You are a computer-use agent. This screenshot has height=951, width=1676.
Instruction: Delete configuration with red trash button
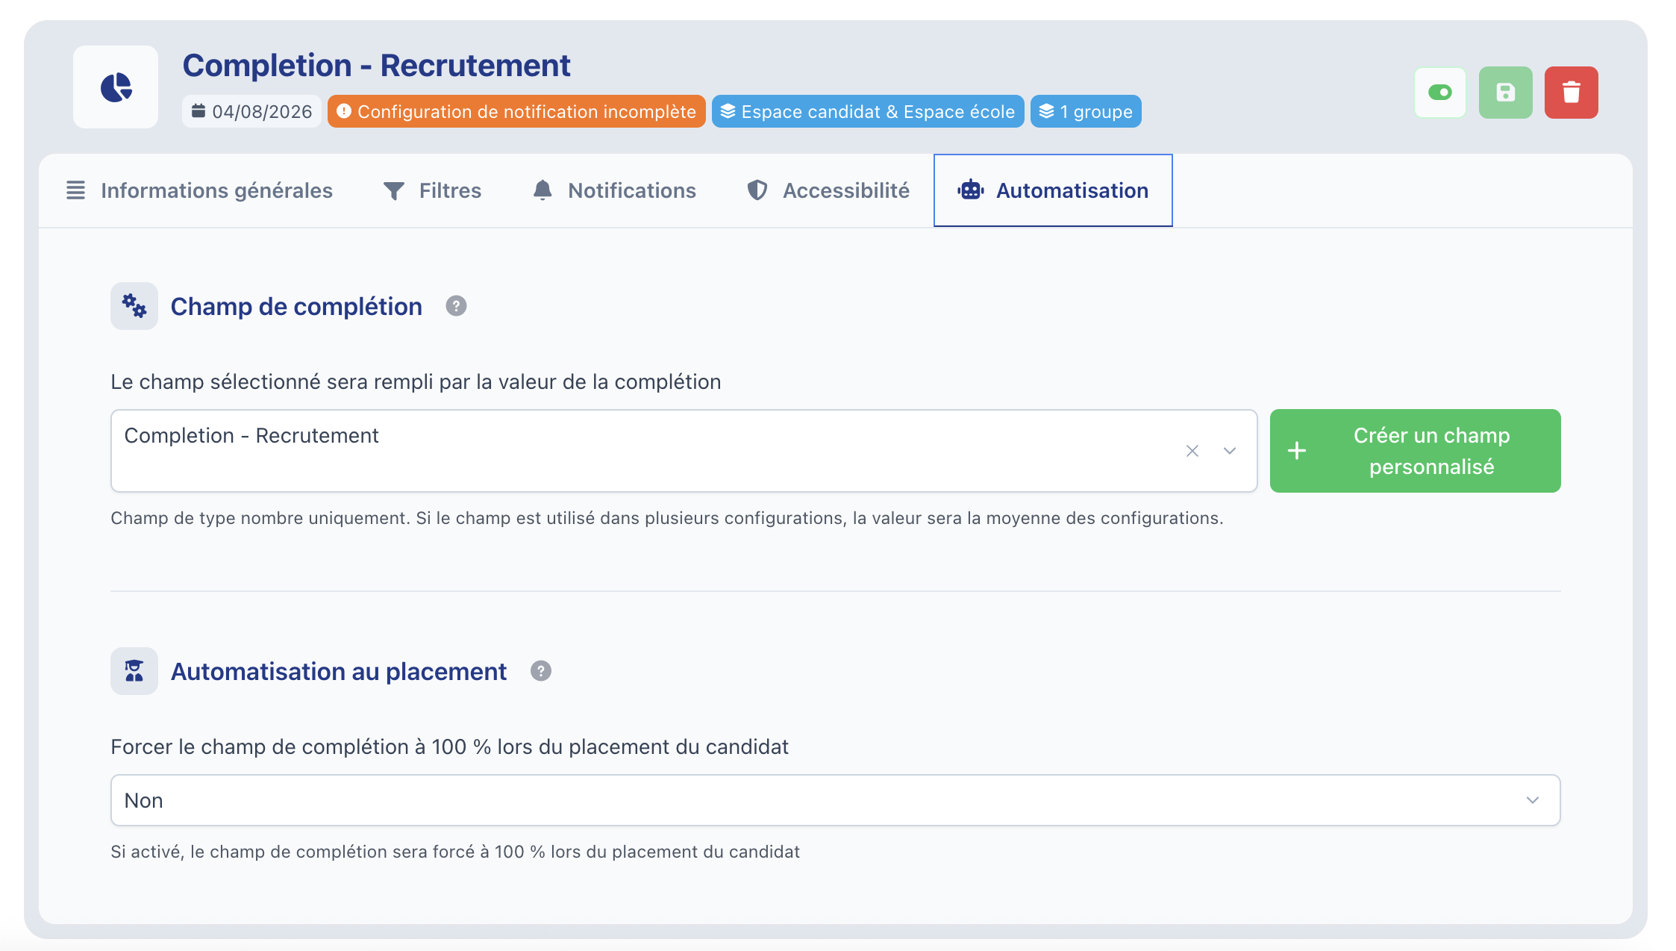(x=1572, y=93)
